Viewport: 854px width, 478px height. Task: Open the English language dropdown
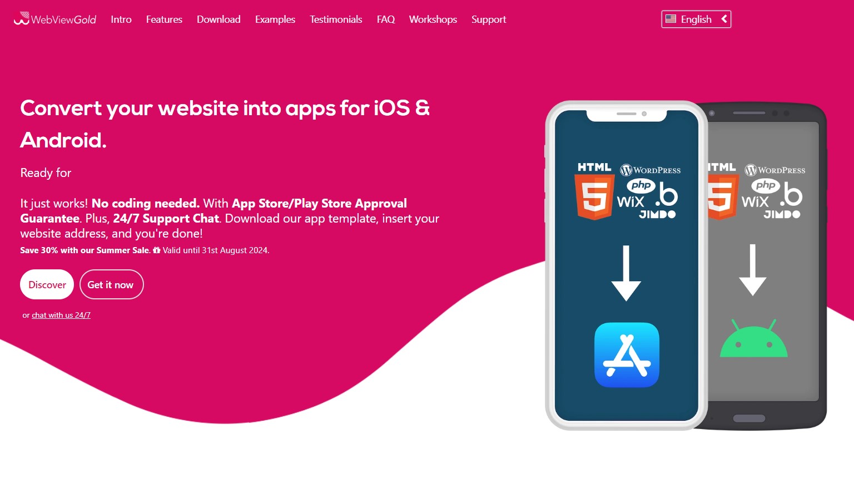pyautogui.click(x=696, y=19)
